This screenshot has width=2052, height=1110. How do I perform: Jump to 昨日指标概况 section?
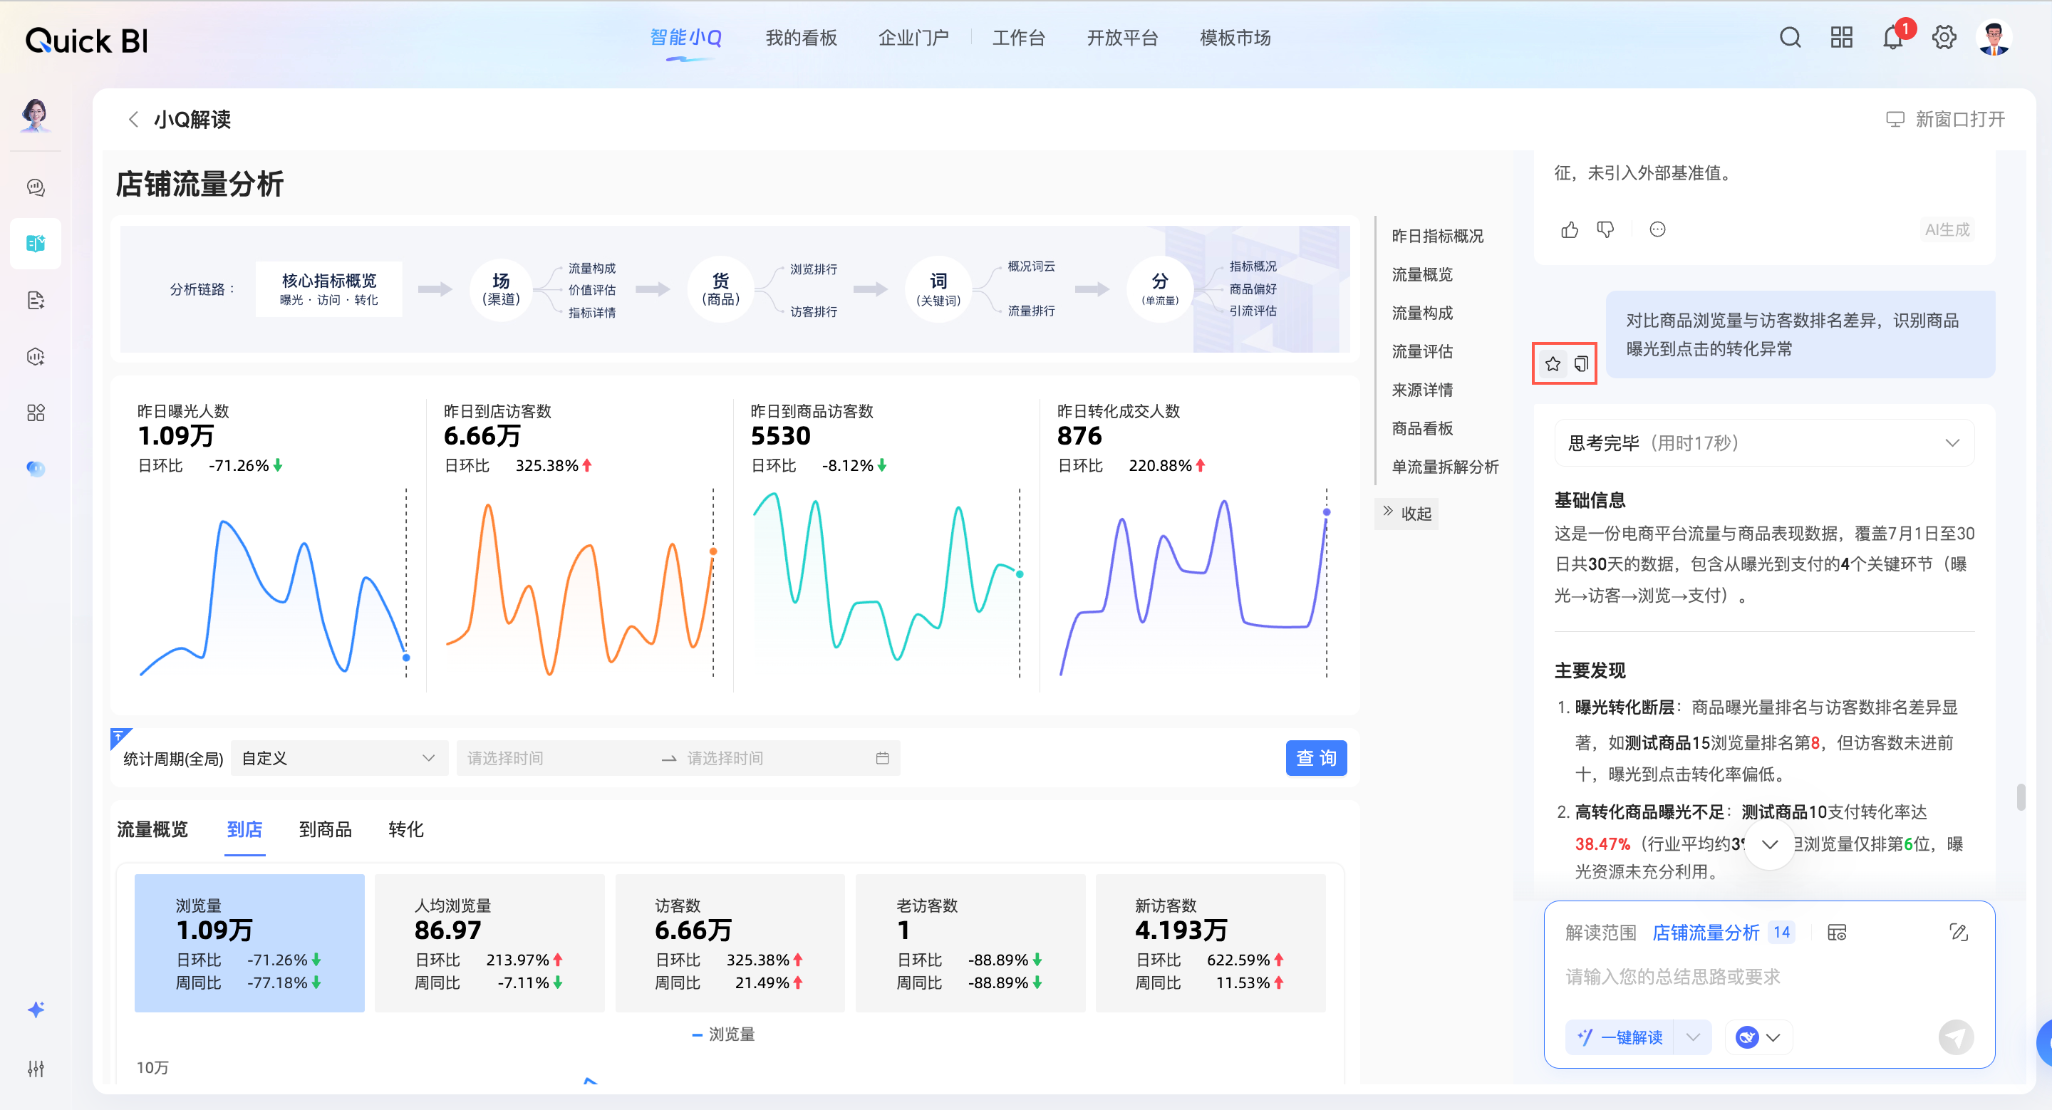pos(1437,236)
